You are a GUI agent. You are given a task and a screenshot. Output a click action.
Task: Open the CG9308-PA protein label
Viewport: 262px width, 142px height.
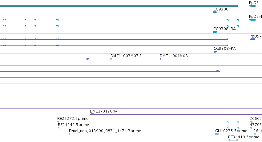click(225, 49)
